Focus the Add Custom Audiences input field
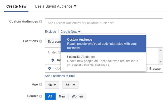 (x=104, y=23)
